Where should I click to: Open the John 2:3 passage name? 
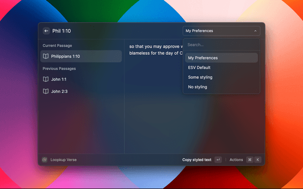(x=59, y=91)
